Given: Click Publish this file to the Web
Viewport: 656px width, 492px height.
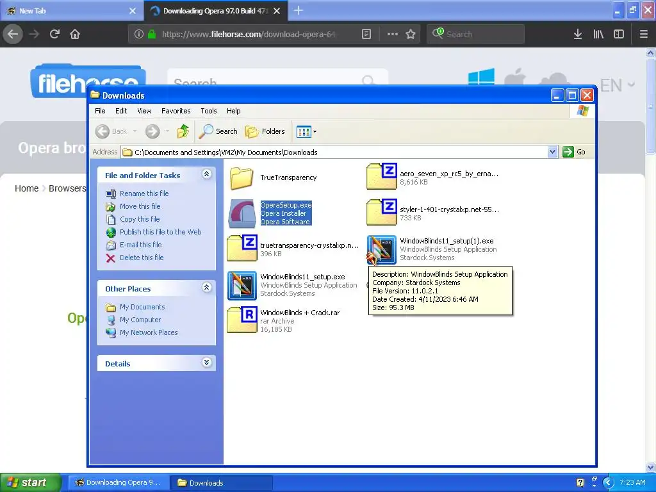Looking at the screenshot, I should tap(160, 232).
